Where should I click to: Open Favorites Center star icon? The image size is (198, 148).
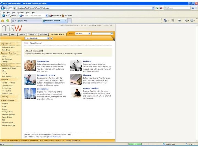pos(2,20)
